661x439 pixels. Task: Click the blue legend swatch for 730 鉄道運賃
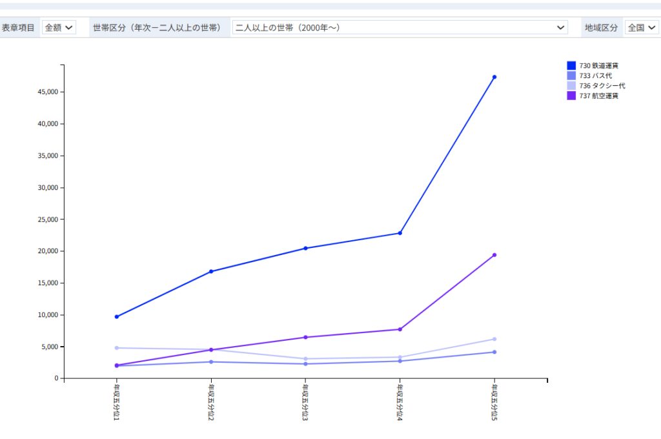point(571,66)
